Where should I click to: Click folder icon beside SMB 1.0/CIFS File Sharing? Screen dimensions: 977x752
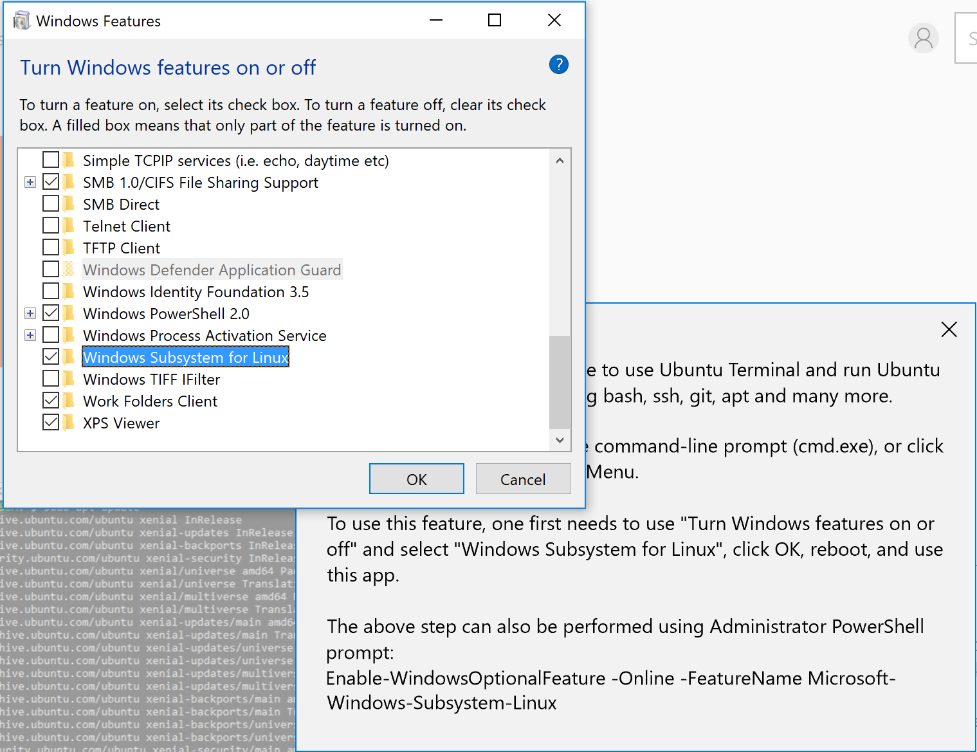[69, 182]
